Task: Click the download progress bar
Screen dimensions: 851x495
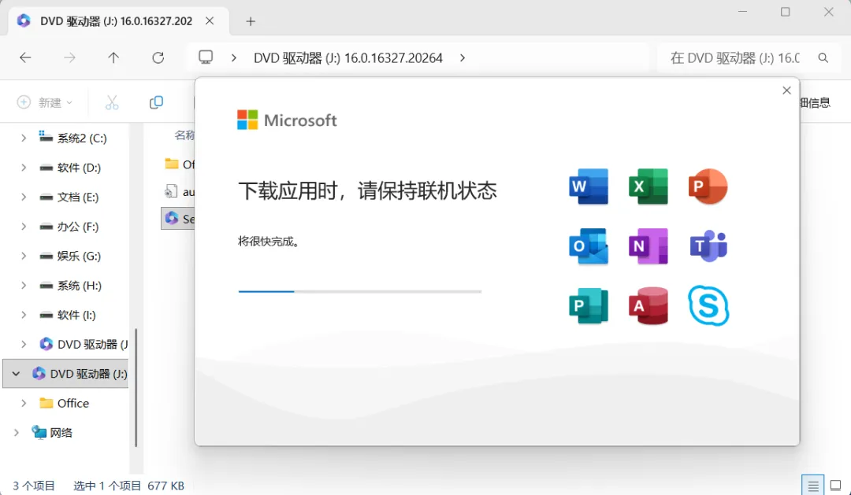Action: click(x=360, y=292)
